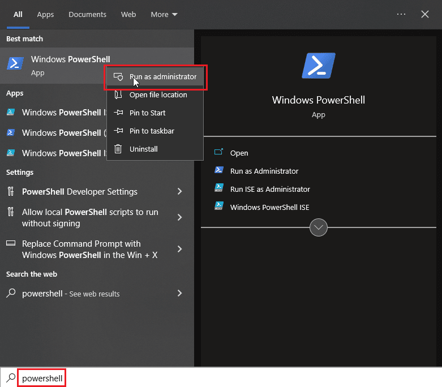The height and width of the screenshot is (387, 442).
Task: Click the file location icon in context menu
Action: click(x=118, y=94)
